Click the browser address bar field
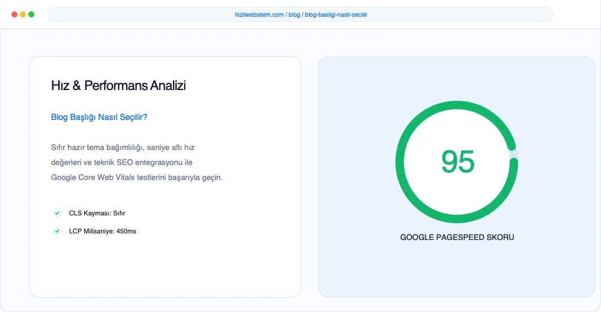This screenshot has height=312, width=601. click(300, 14)
